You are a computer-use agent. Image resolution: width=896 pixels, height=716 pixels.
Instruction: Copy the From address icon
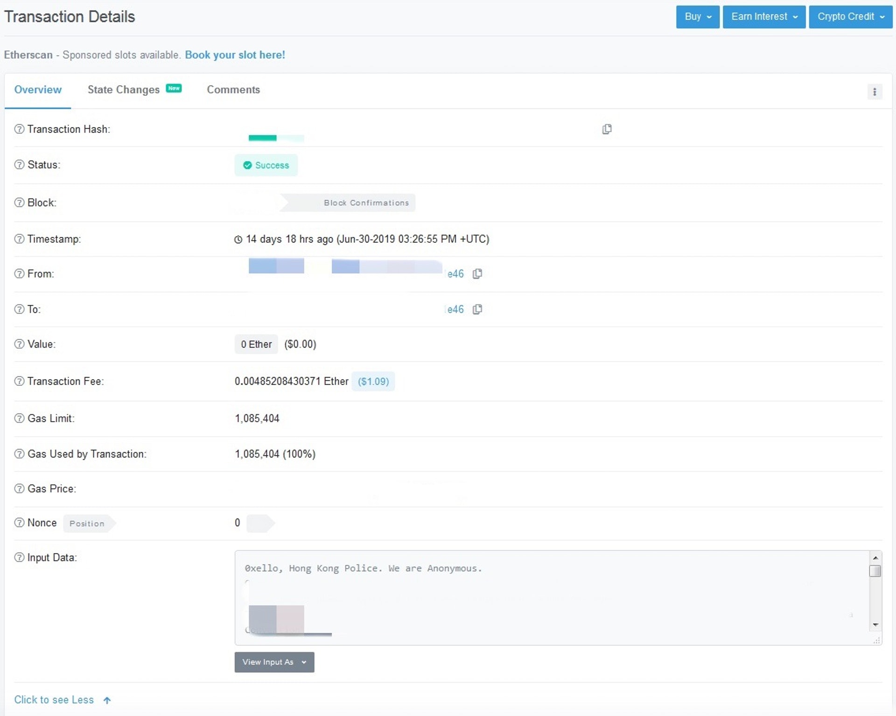(477, 274)
